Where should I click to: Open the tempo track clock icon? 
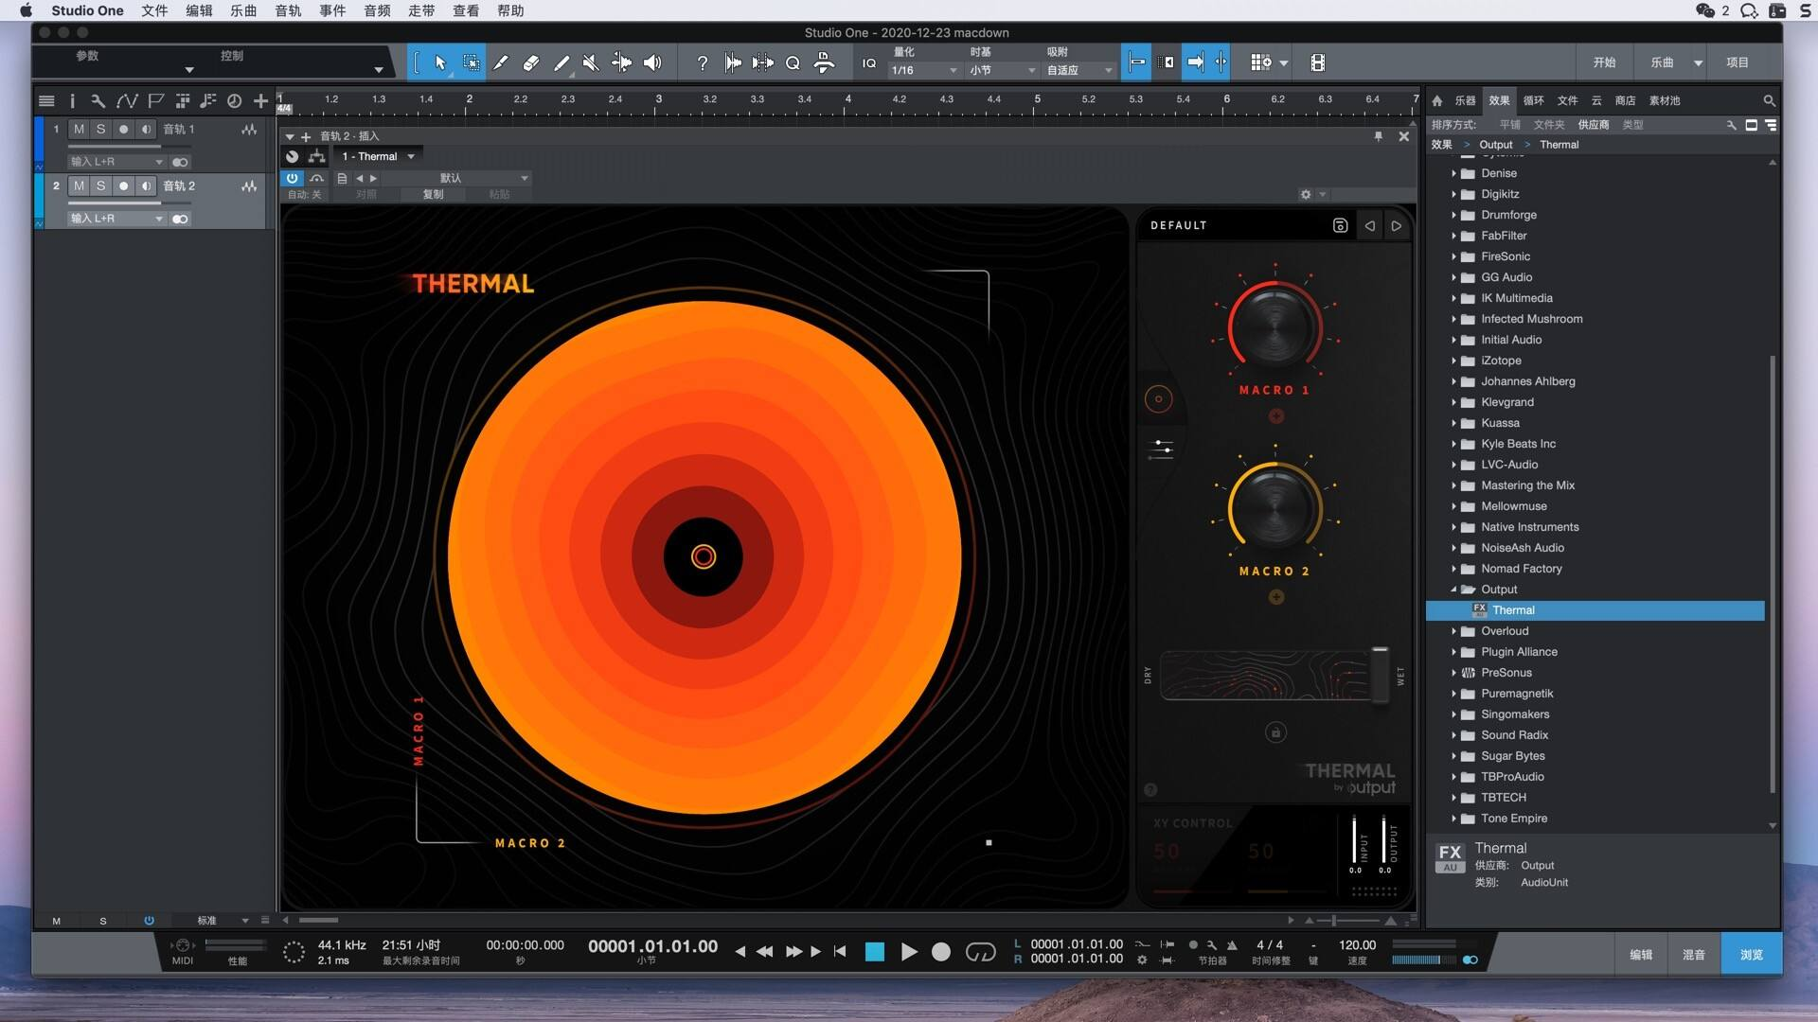coord(234,100)
